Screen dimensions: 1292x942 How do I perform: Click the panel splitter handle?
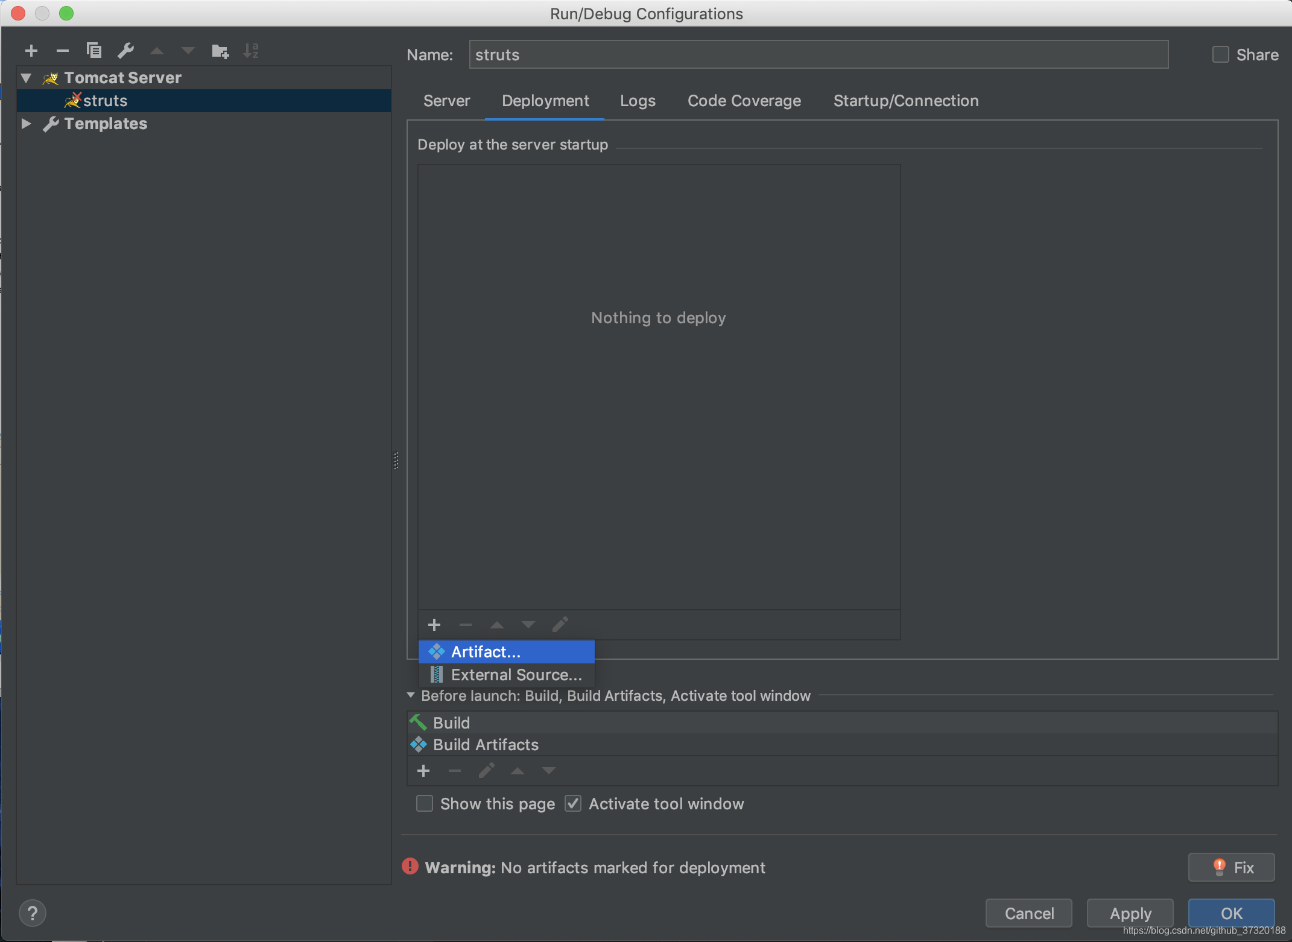point(396,460)
